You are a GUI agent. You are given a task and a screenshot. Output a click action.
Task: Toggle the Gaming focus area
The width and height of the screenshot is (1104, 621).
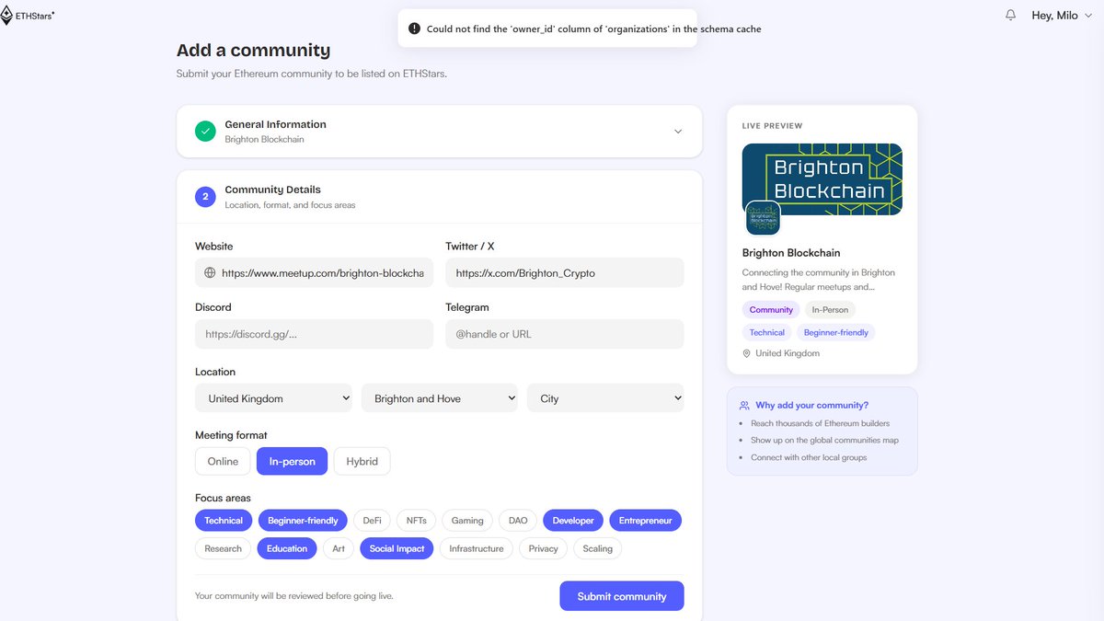pos(467,521)
